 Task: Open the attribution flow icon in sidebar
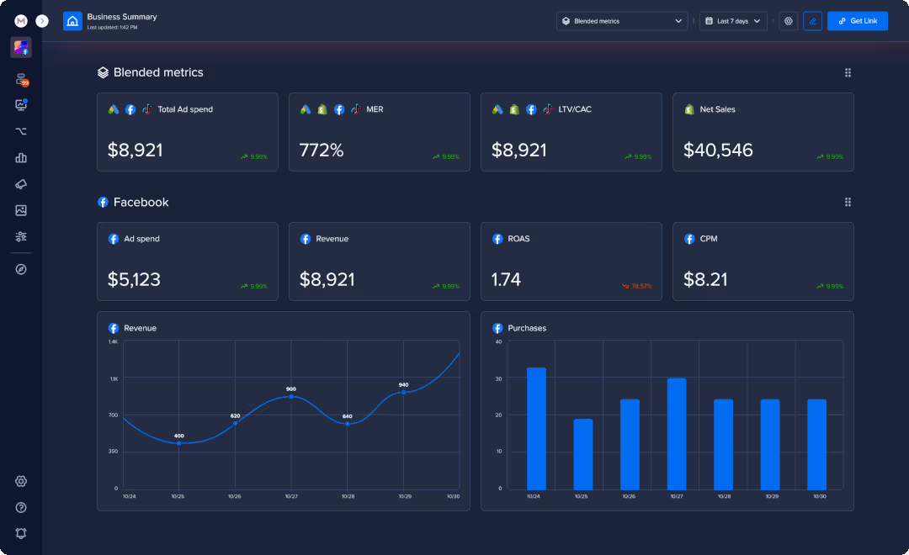coord(21,131)
